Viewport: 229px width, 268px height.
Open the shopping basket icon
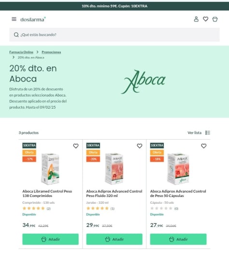[x=215, y=19]
